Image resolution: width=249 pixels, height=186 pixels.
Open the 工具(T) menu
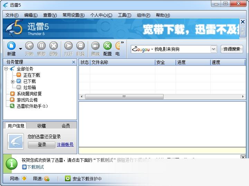(124, 15)
